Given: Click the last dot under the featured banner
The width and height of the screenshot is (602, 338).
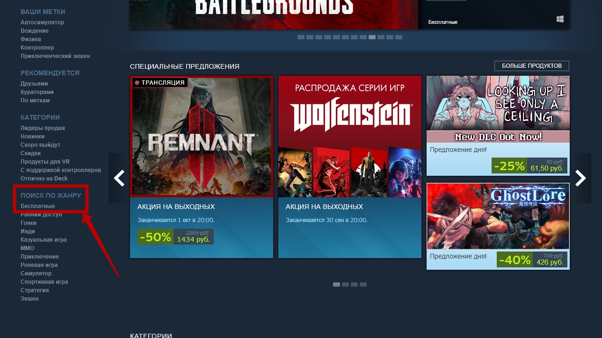Looking at the screenshot, I should pos(399,37).
